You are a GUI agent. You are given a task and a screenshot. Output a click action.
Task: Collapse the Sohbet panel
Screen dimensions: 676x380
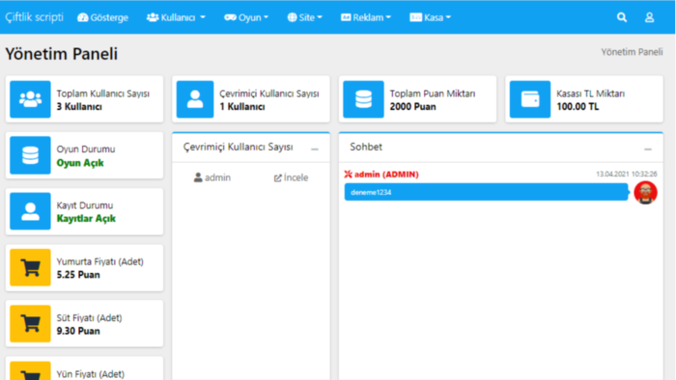[648, 149]
